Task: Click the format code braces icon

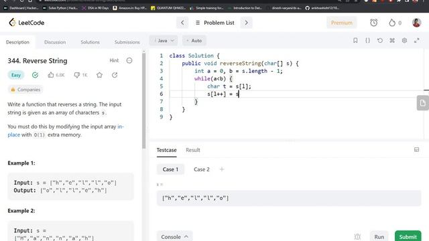Action: pyautogui.click(x=367, y=40)
